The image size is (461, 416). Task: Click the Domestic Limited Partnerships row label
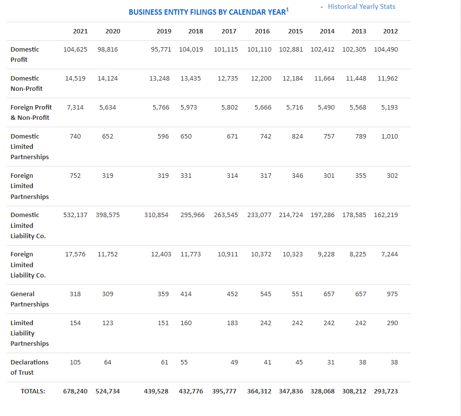[x=29, y=146]
